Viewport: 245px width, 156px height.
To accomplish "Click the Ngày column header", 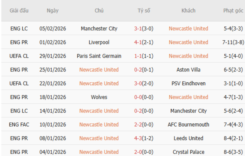I will tap(53, 11).
